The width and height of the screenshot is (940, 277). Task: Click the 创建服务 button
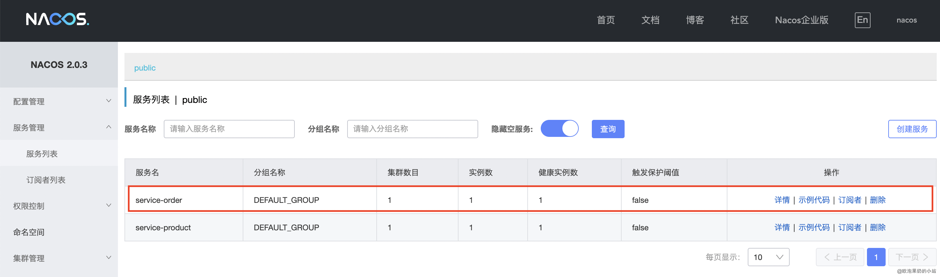coord(912,129)
